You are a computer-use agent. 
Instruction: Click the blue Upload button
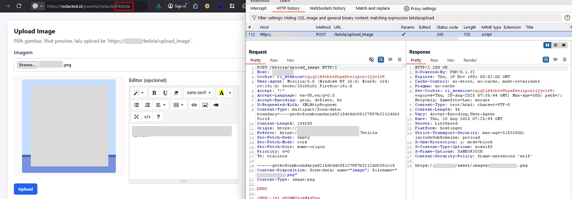pos(26,189)
